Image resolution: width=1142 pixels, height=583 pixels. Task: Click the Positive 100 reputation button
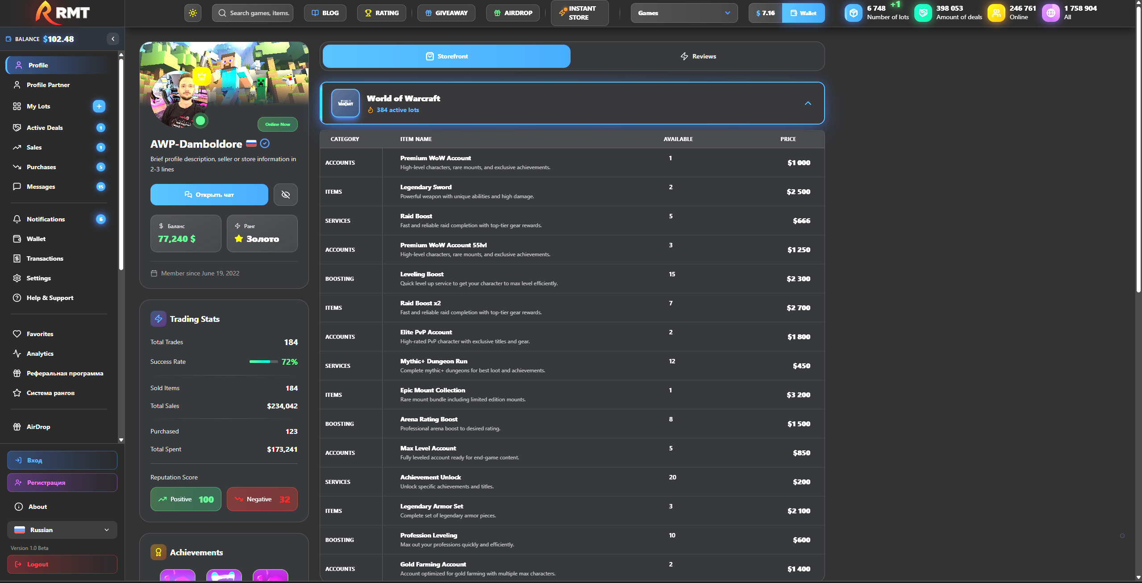tap(186, 499)
